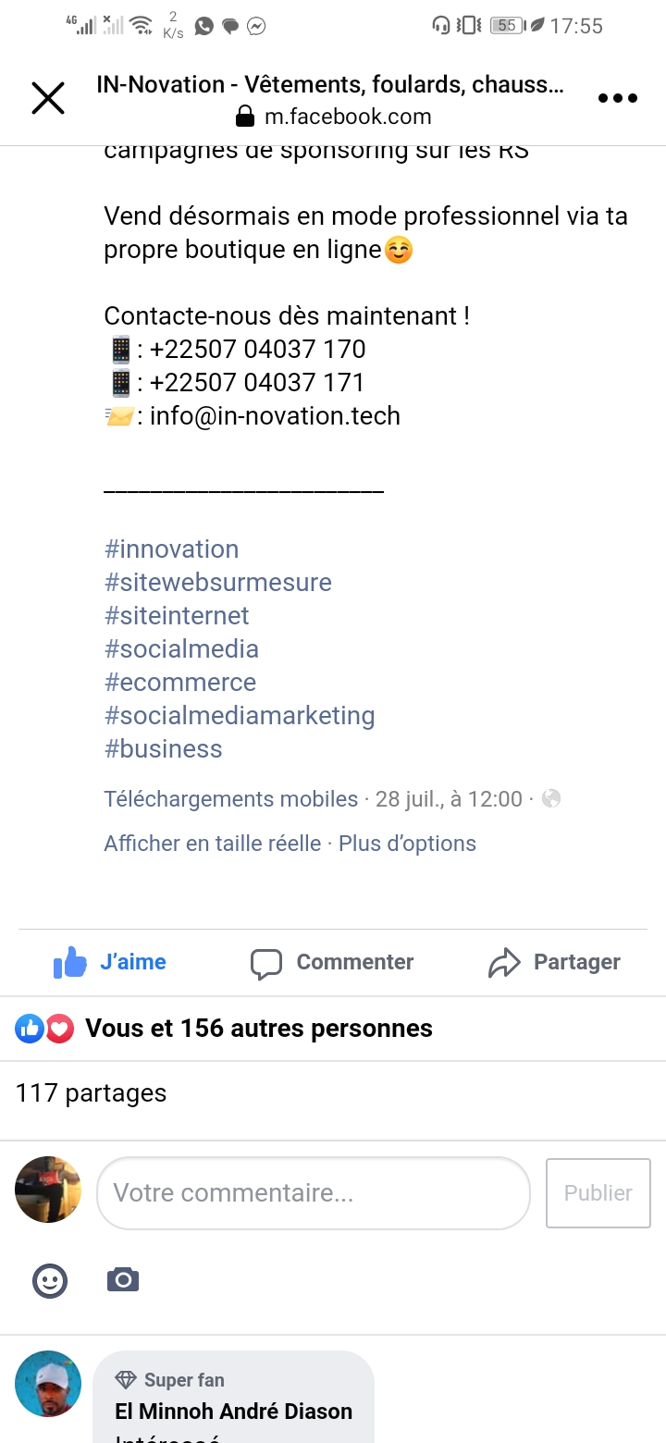Viewport: 666px width, 1443px height.
Task: Tap your profile picture beside comment box
Action: [48, 1190]
